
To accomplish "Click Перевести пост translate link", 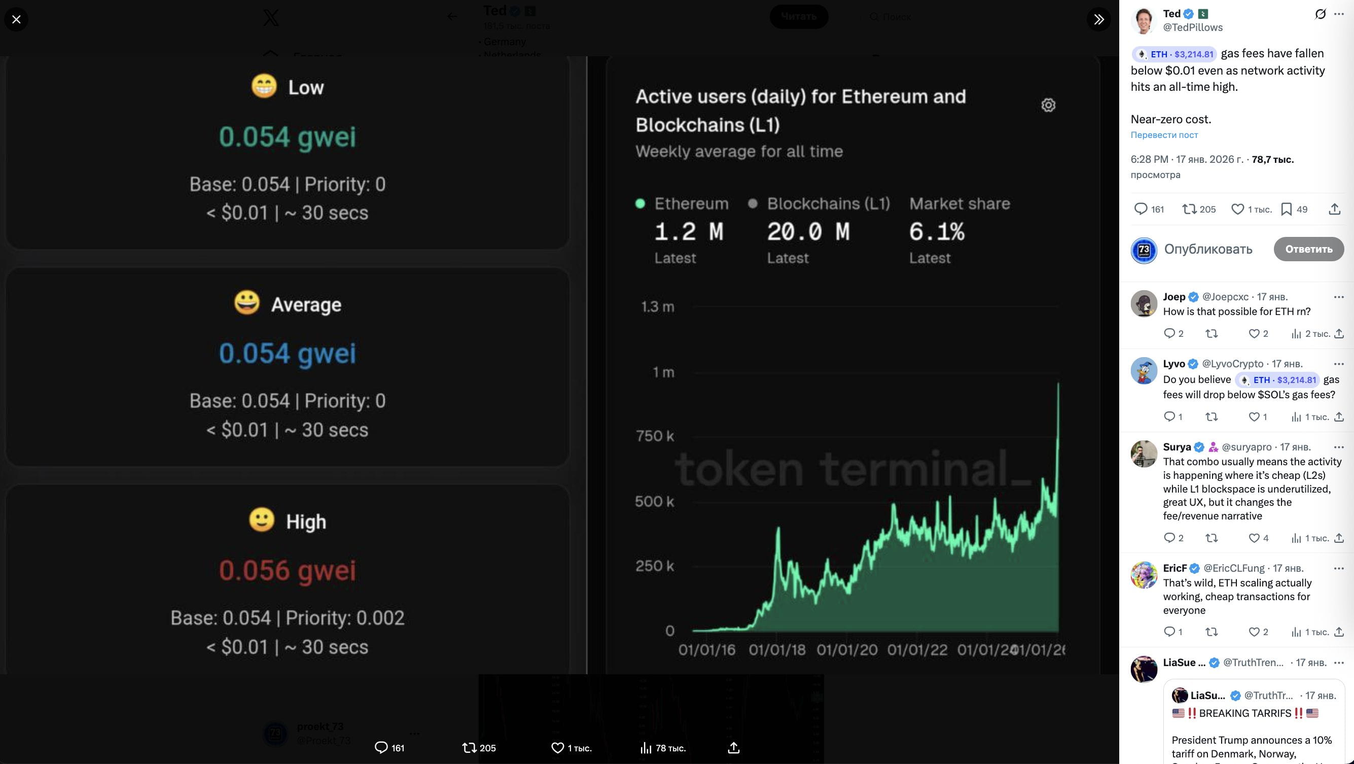I will (x=1164, y=135).
